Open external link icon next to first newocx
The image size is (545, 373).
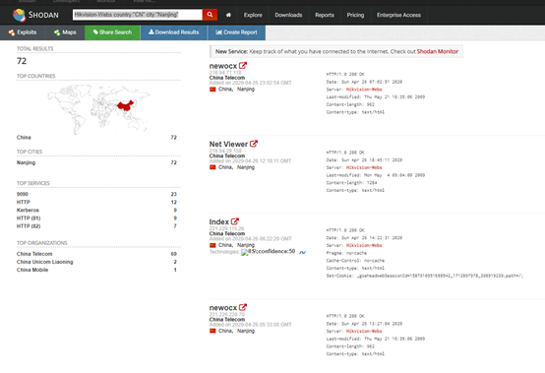[243, 65]
